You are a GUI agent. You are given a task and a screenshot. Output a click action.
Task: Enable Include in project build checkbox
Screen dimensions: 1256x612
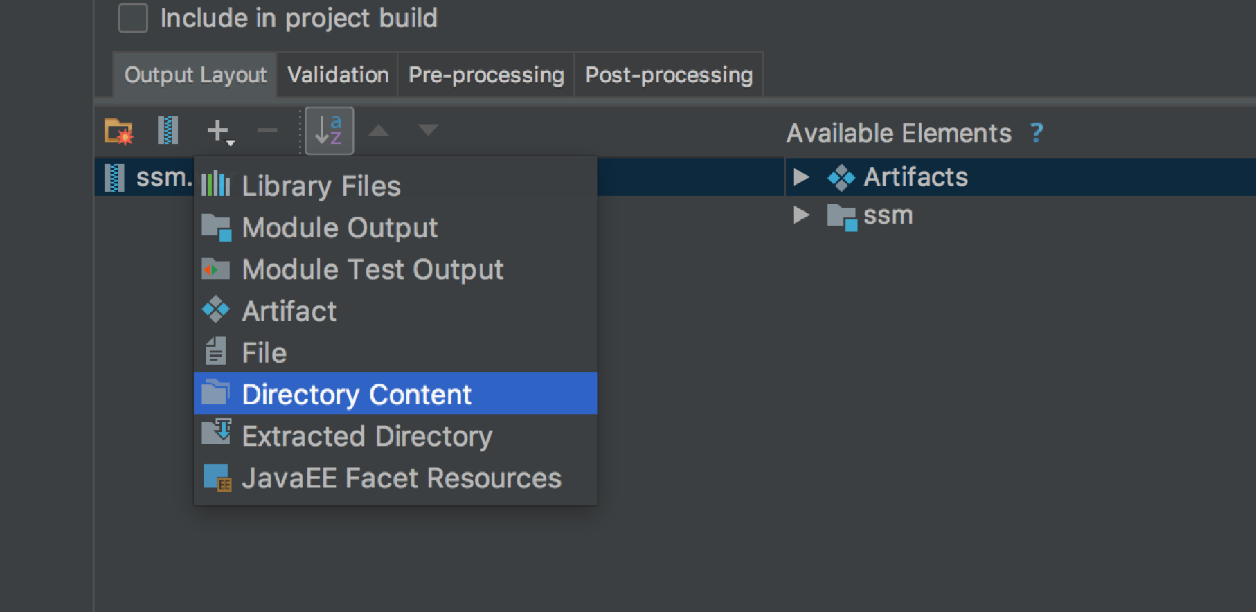click(133, 18)
